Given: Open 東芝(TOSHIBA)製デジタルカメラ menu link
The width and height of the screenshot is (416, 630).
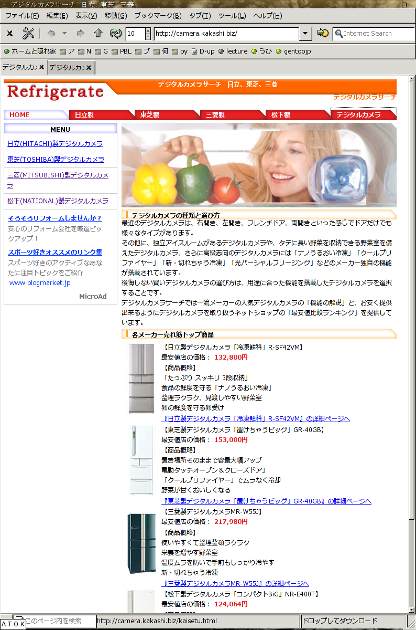Looking at the screenshot, I should (56, 160).
